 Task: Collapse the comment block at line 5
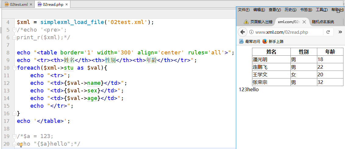click(x=14, y=30)
